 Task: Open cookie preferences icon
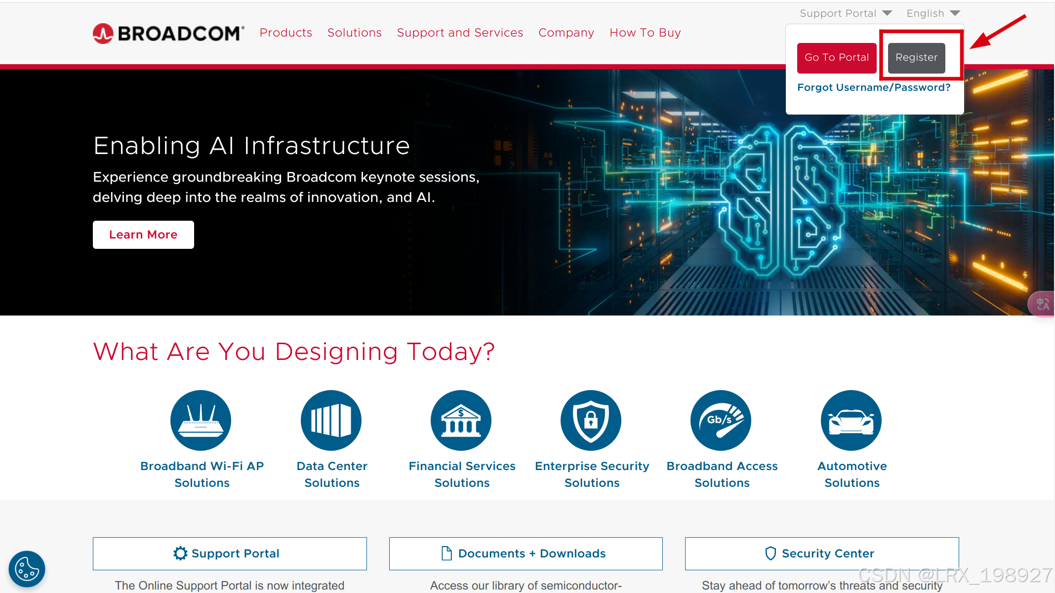(27, 569)
